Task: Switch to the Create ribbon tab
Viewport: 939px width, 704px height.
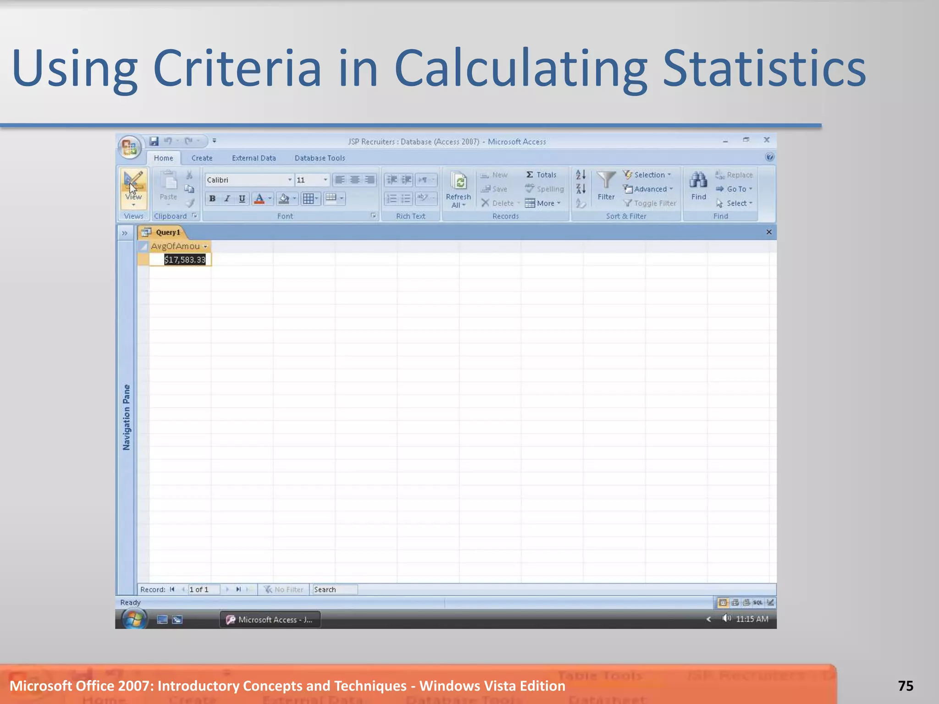Action: click(x=202, y=158)
